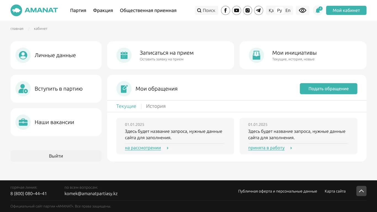Click the Мой кабинет button

click(346, 10)
